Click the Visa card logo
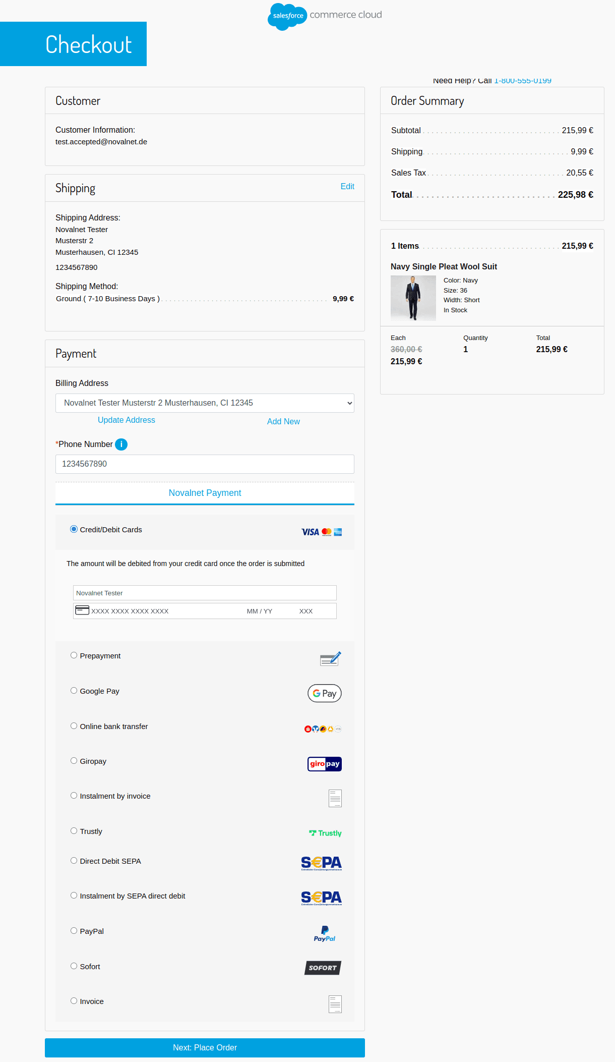 point(310,532)
